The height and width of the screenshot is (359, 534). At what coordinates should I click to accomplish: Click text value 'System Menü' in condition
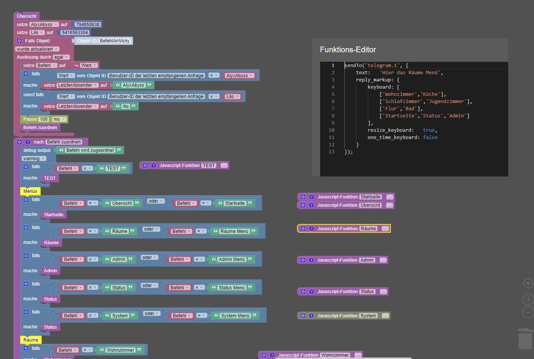tap(235, 316)
